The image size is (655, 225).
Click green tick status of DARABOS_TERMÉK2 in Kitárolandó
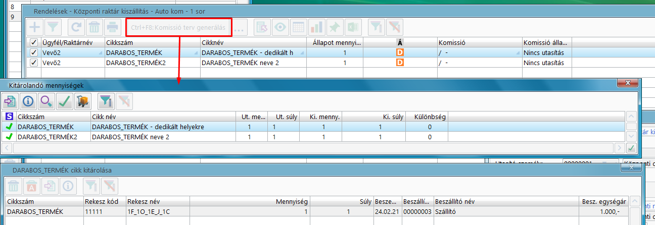[x=9, y=137]
